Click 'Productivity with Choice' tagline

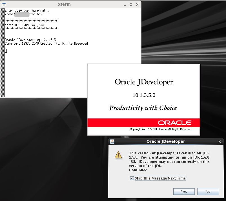click(143, 108)
